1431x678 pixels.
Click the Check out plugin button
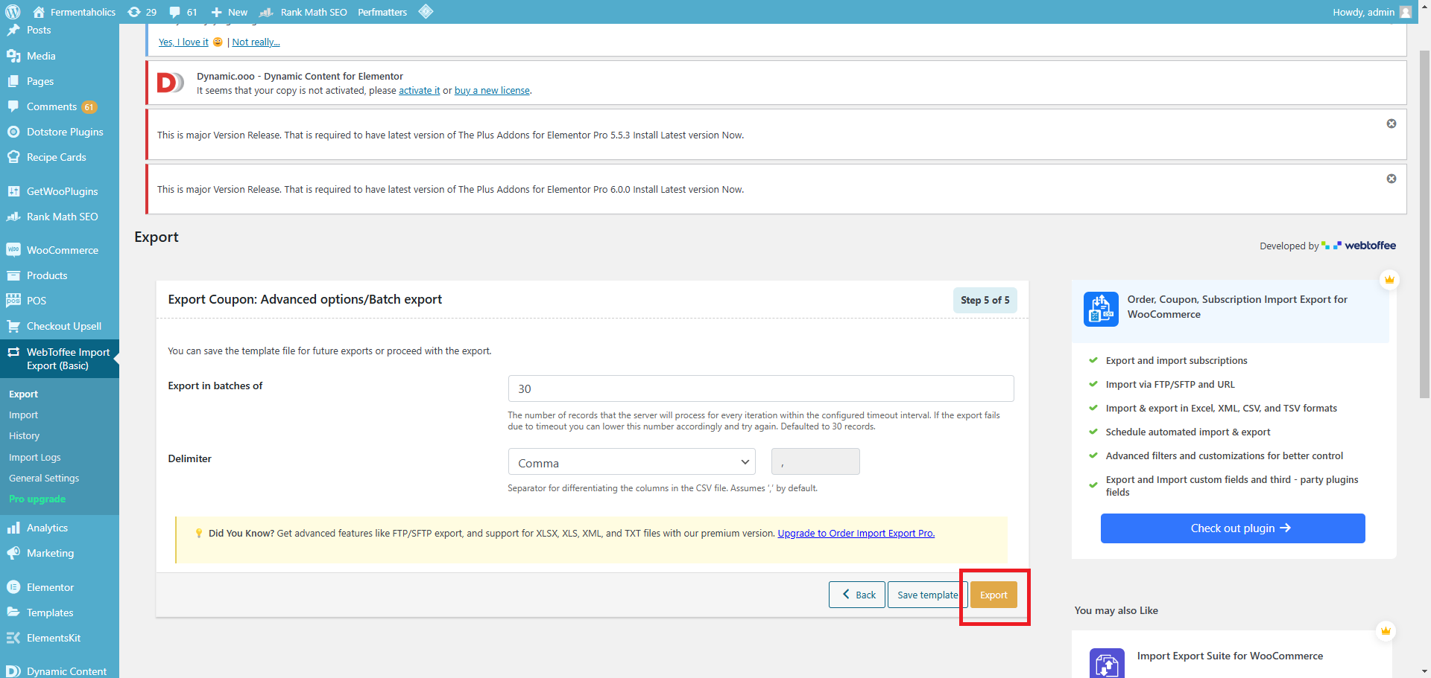pyautogui.click(x=1233, y=528)
